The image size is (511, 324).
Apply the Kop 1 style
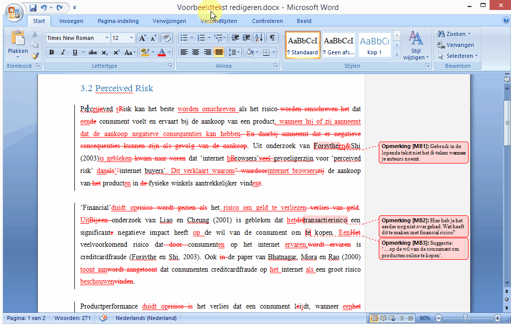[x=374, y=45]
